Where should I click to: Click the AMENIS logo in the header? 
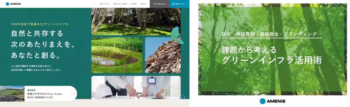[x=13, y=4]
